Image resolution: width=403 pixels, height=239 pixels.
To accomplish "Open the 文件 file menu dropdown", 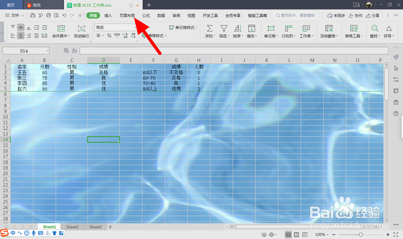I will click(x=15, y=15).
